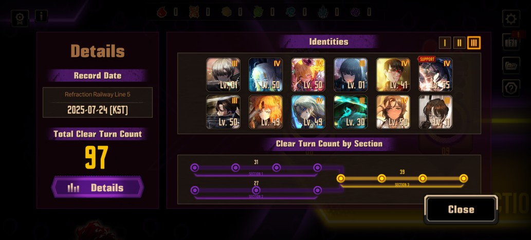The width and height of the screenshot is (531, 240).
Task: Click the red flame resource icon
Action: 162,12
